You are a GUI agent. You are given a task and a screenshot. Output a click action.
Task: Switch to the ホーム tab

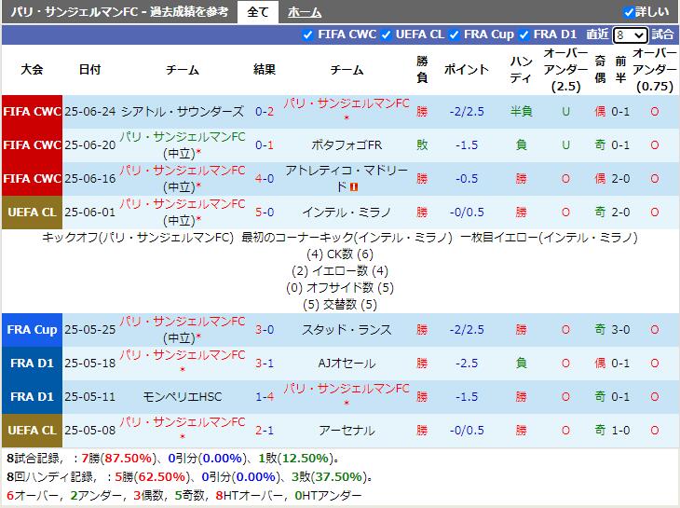pos(305,12)
